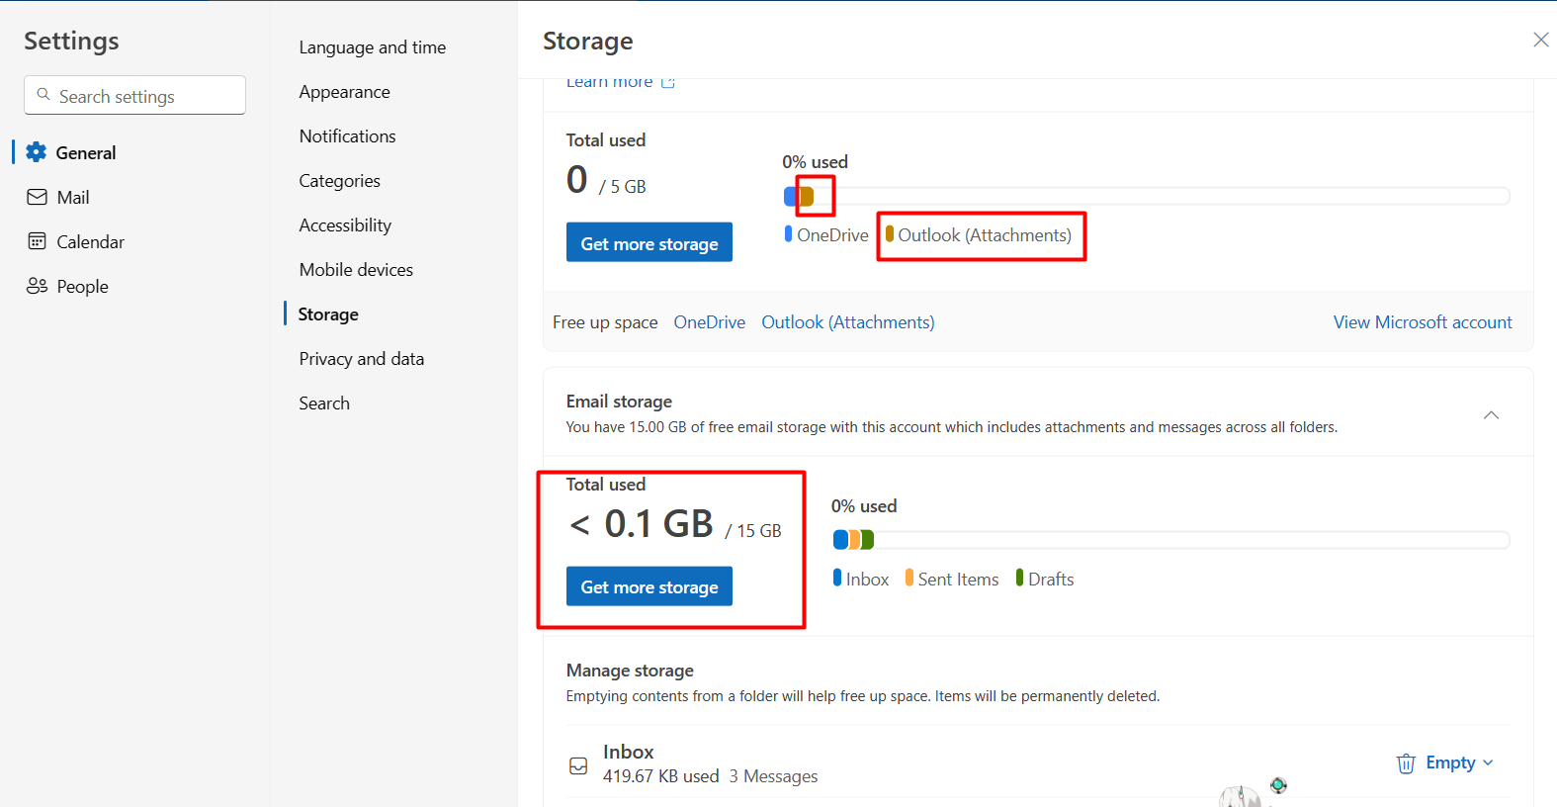Click the General gear icon
This screenshot has height=807, width=1557.
[x=37, y=152]
